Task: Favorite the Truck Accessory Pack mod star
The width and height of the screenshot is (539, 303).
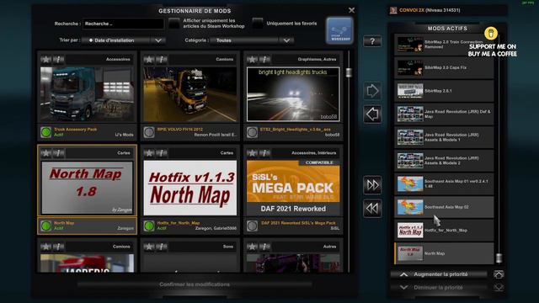Action: [45, 60]
